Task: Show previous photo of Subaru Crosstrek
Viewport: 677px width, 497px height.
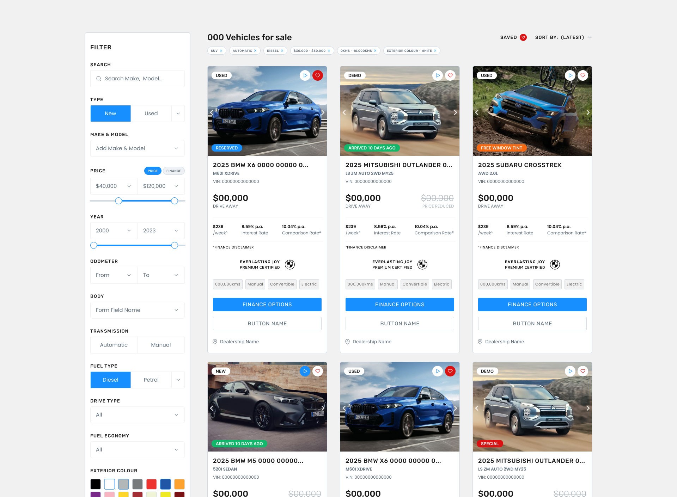Action: coord(477,112)
